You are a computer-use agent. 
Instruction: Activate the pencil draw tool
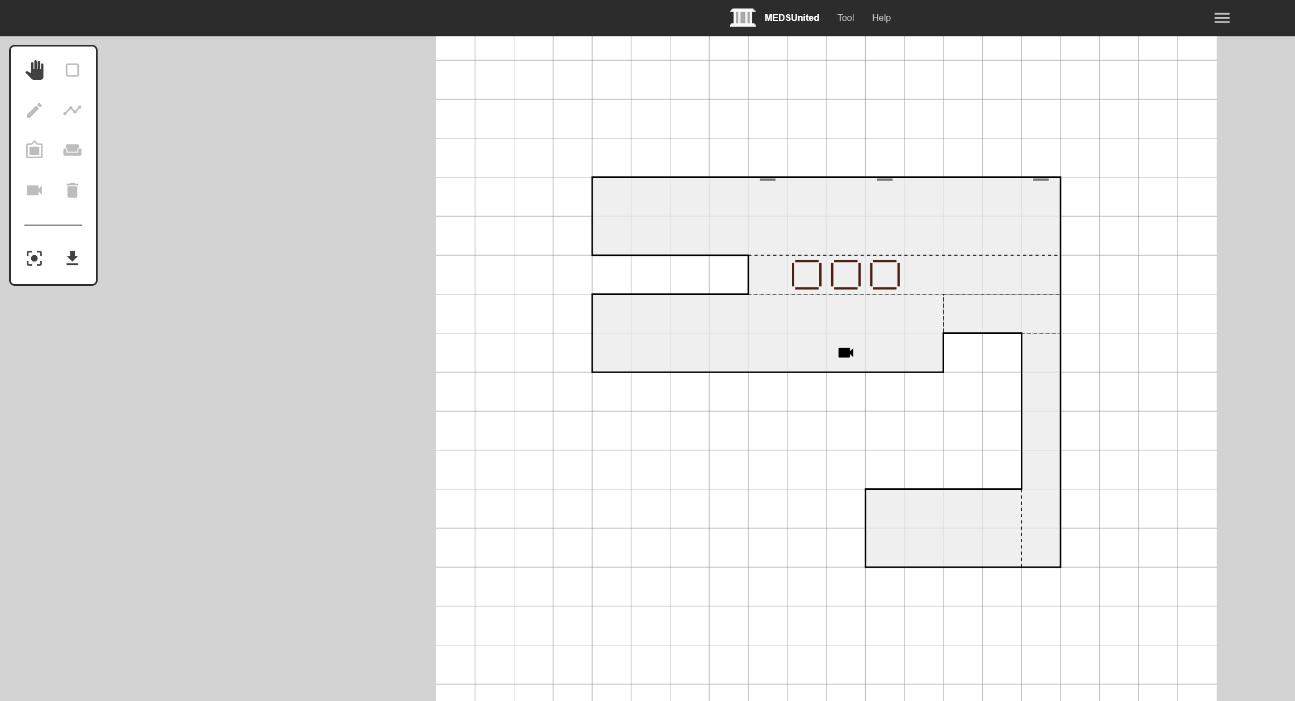coord(34,110)
